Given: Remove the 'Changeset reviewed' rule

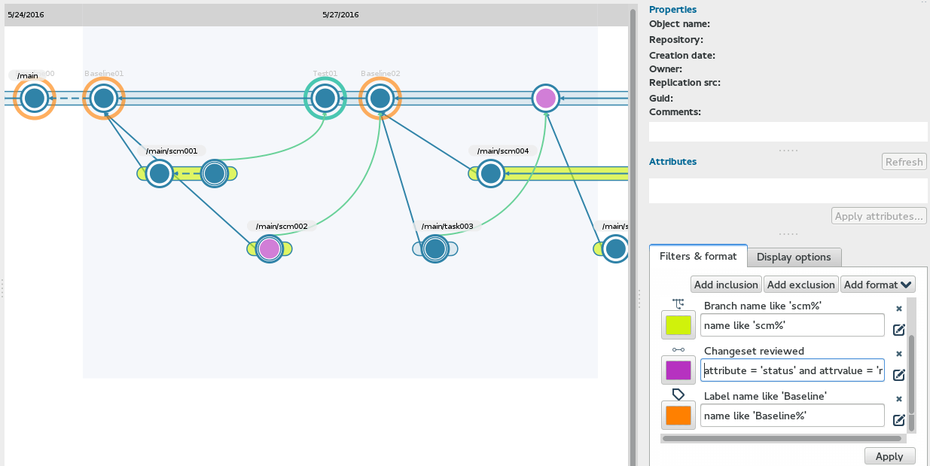Looking at the screenshot, I should click(898, 354).
